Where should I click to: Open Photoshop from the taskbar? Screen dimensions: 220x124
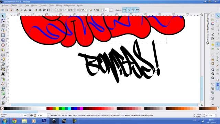(44, 121)
